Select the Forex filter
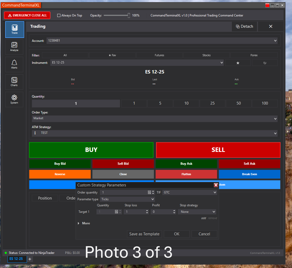Viewport: 292px width, 268px height. tap(254, 55)
